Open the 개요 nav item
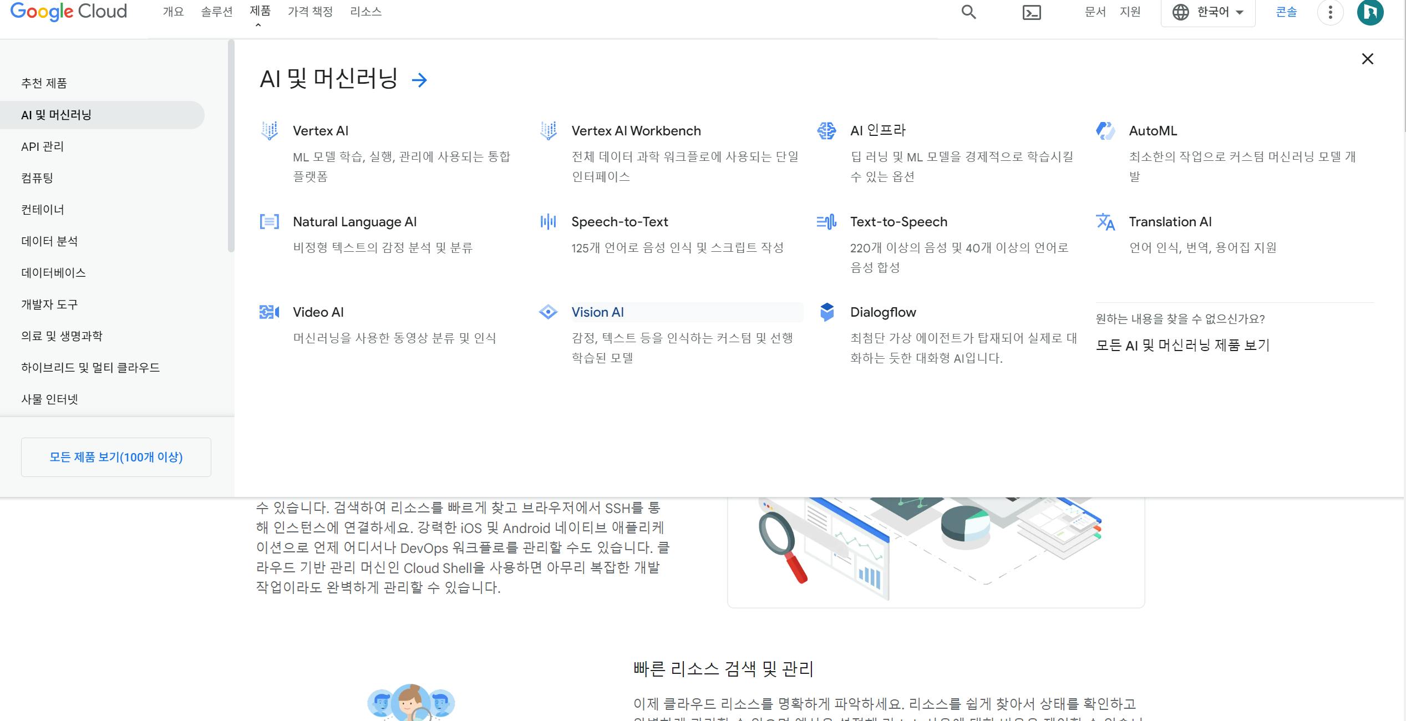The height and width of the screenshot is (721, 1406). point(173,12)
